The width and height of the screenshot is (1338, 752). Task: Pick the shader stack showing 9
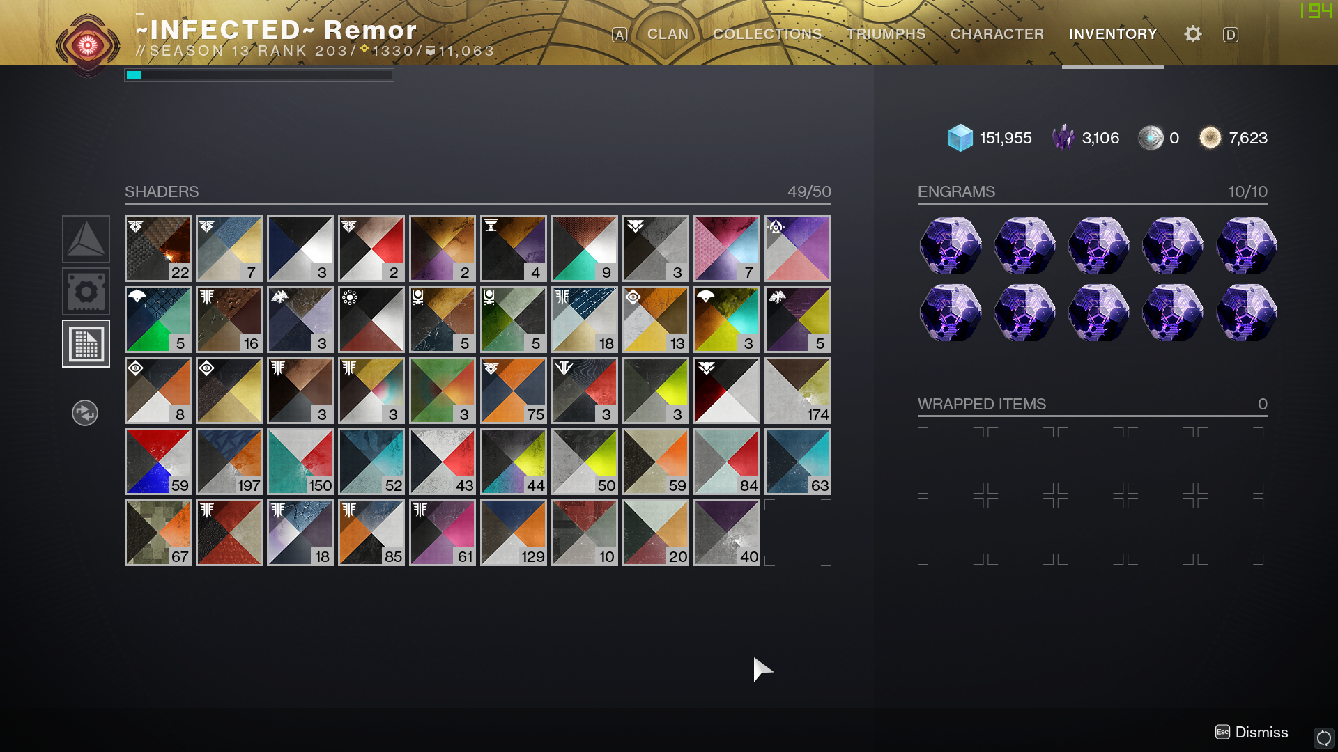[x=585, y=249]
